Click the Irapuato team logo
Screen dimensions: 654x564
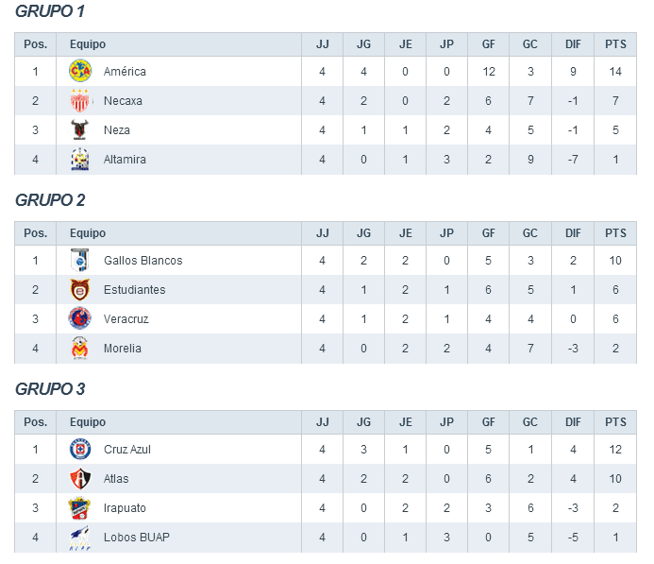pyautogui.click(x=80, y=508)
